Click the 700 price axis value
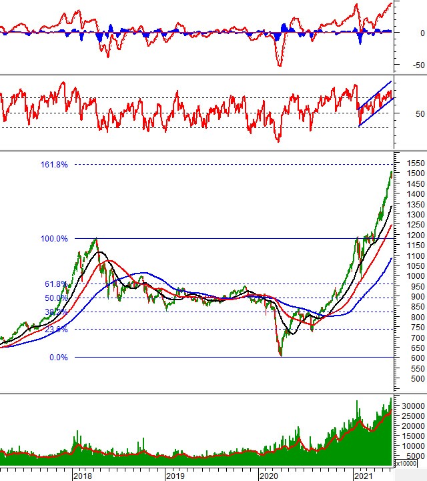The width and height of the screenshot is (427, 481). tap(418, 338)
